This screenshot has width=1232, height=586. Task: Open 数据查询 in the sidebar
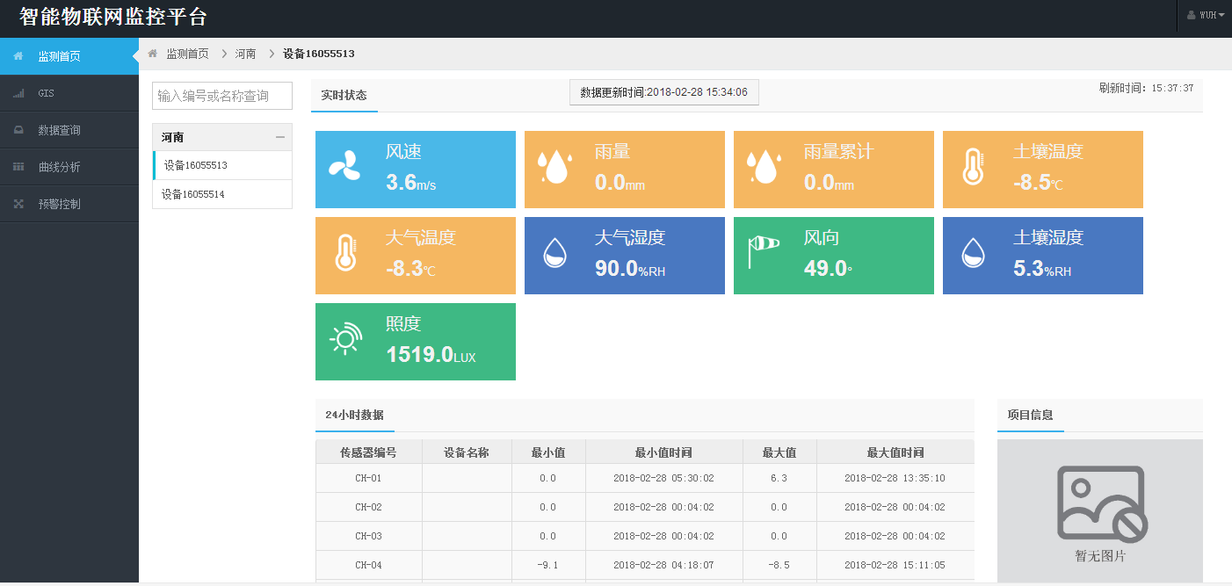coord(59,130)
